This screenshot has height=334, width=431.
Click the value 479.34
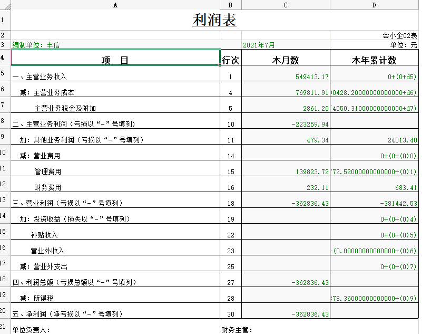point(286,137)
